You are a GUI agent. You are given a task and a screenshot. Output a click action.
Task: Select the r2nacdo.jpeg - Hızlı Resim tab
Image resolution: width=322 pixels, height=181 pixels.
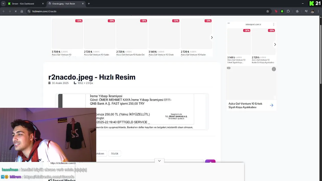63,4
